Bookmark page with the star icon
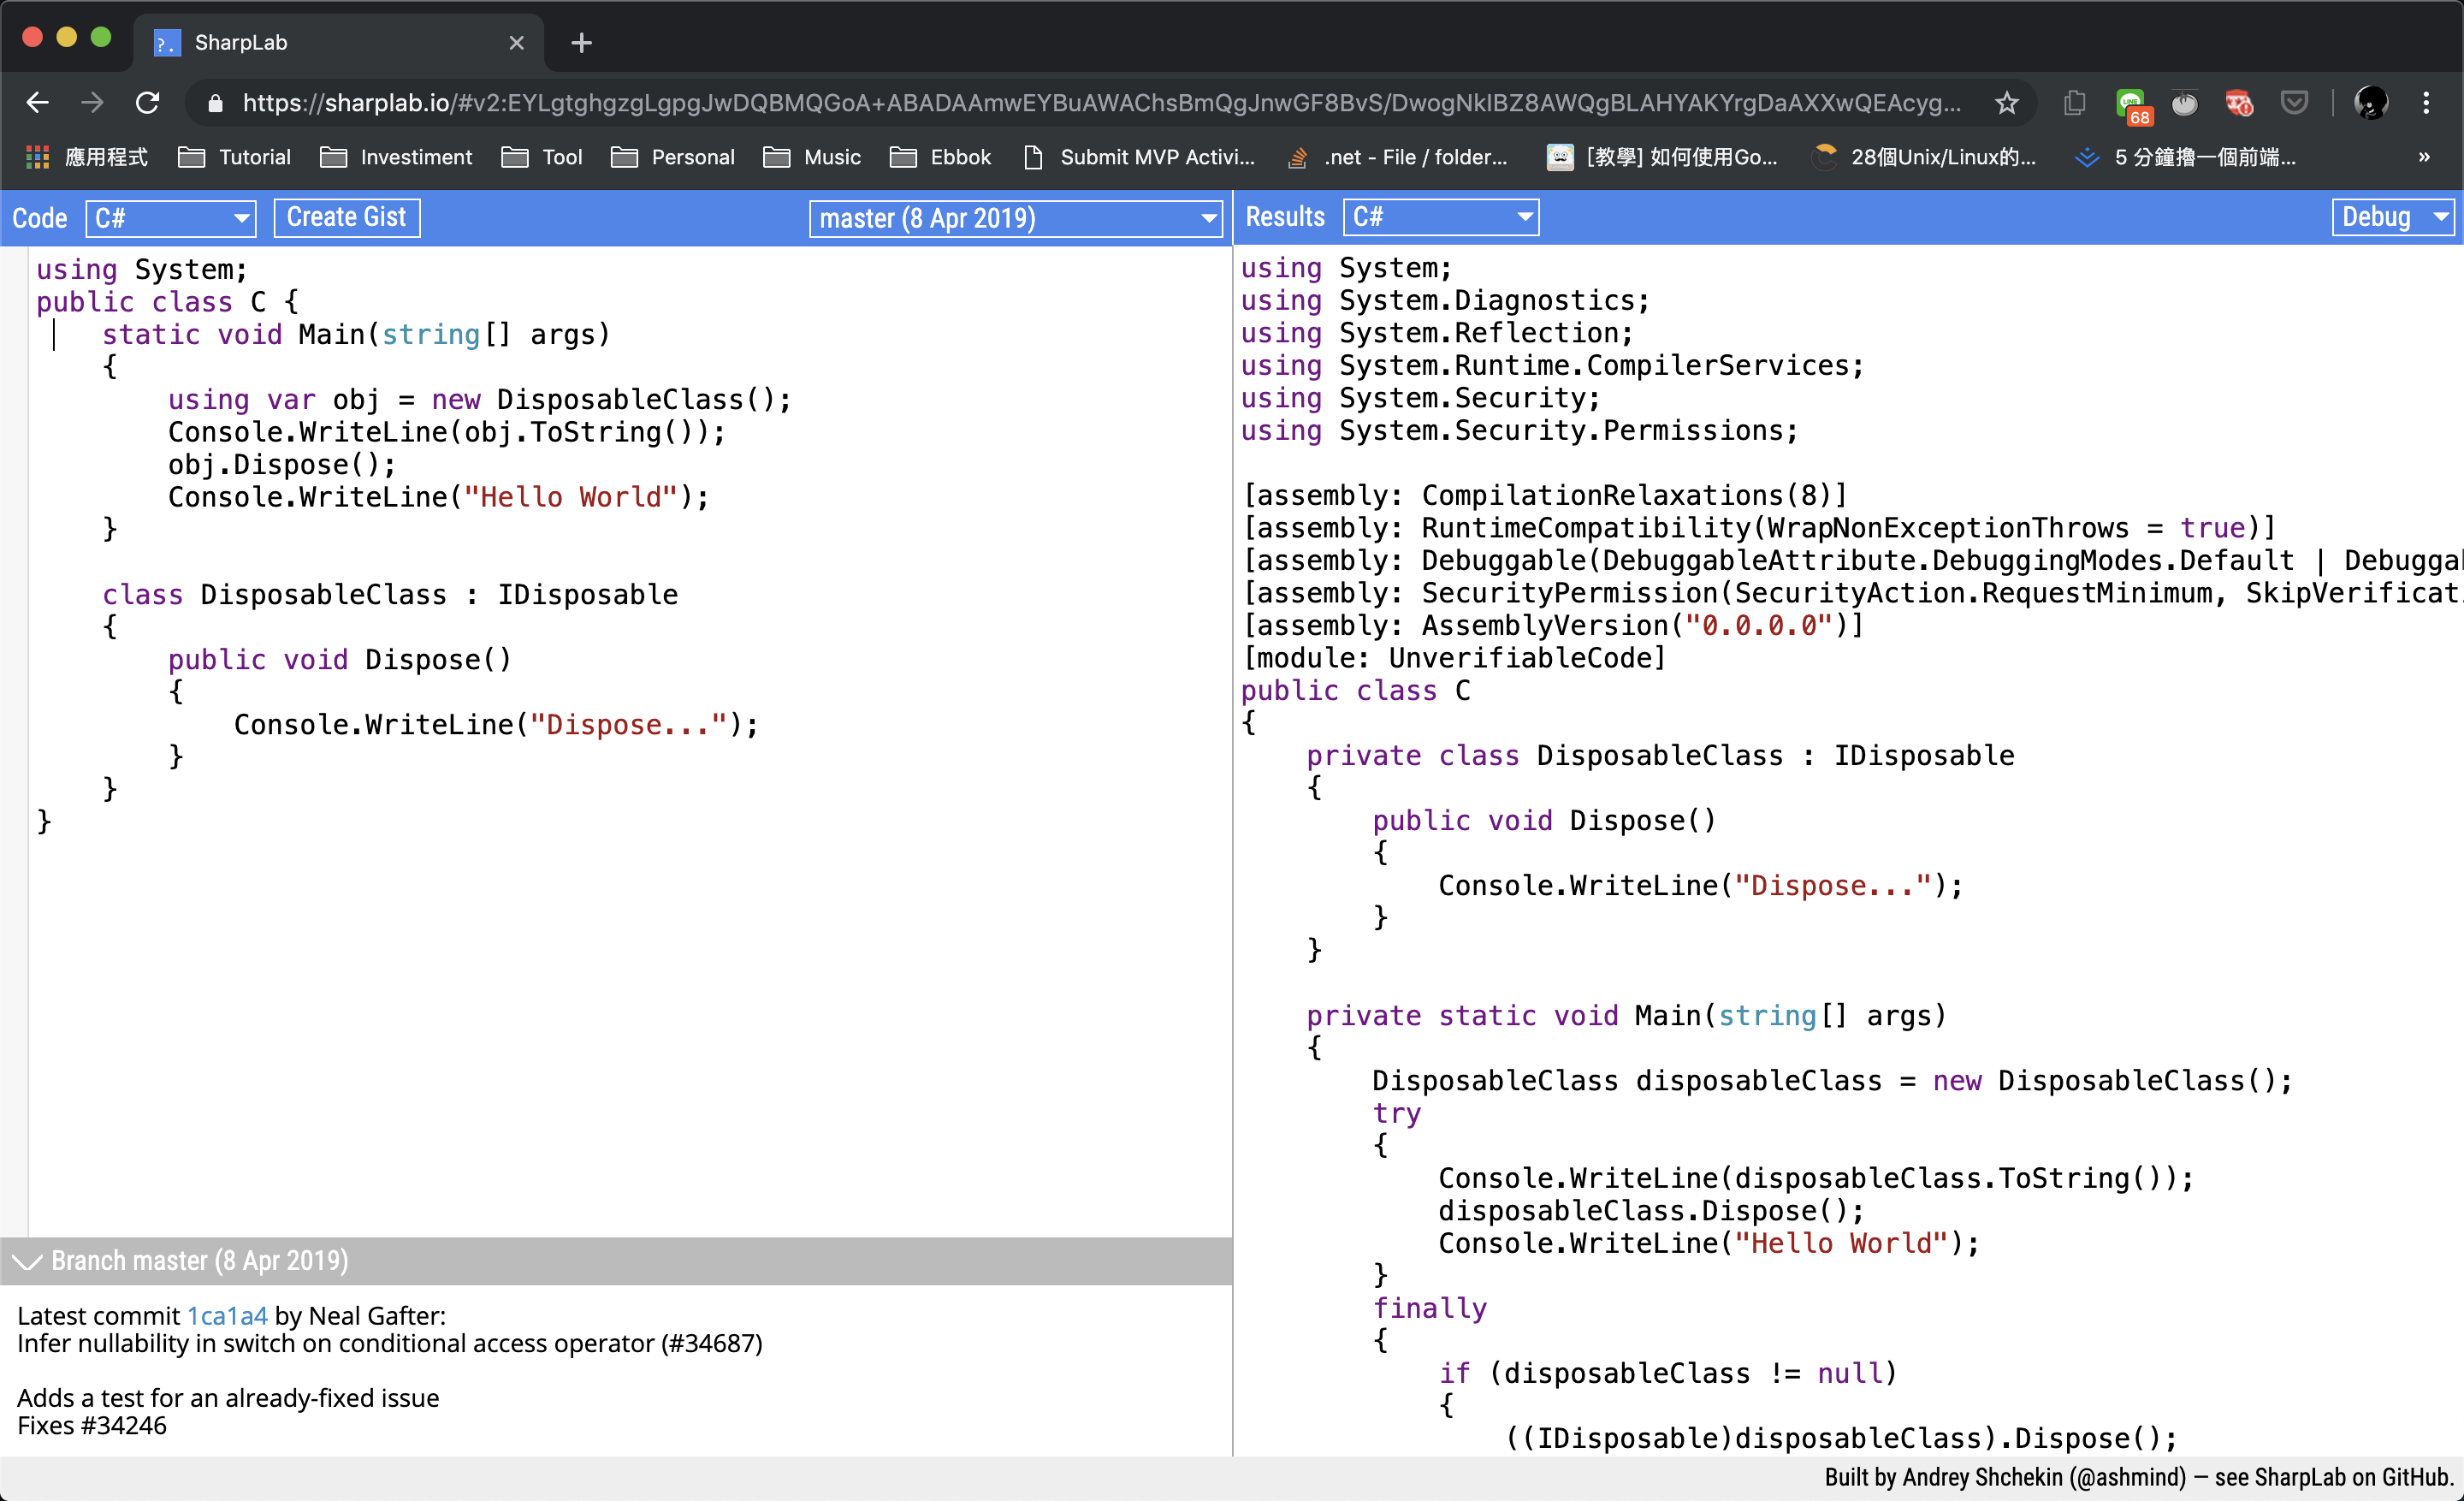Image resolution: width=2464 pixels, height=1501 pixels. coord(2006,102)
